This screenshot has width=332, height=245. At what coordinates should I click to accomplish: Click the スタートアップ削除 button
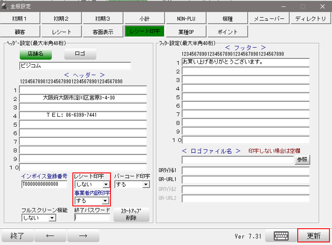132,215
